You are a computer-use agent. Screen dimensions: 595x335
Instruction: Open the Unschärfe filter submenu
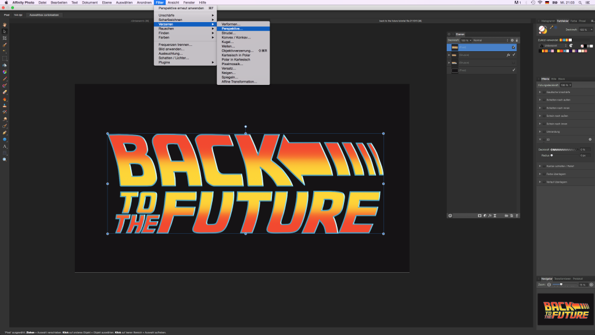tap(185, 15)
